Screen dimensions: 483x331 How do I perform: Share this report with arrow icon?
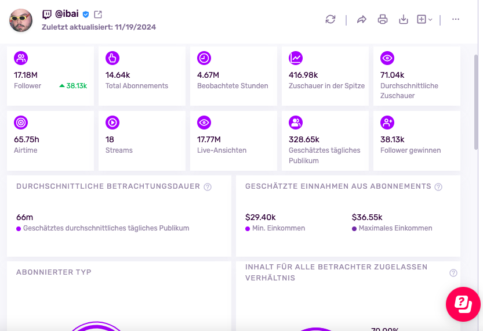[x=362, y=19]
